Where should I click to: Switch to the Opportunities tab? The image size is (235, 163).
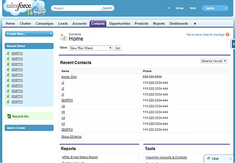(120, 24)
